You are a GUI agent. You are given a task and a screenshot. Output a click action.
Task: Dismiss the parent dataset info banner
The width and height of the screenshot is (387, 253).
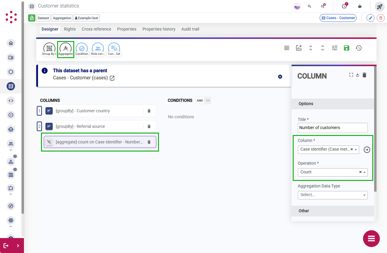(x=280, y=77)
